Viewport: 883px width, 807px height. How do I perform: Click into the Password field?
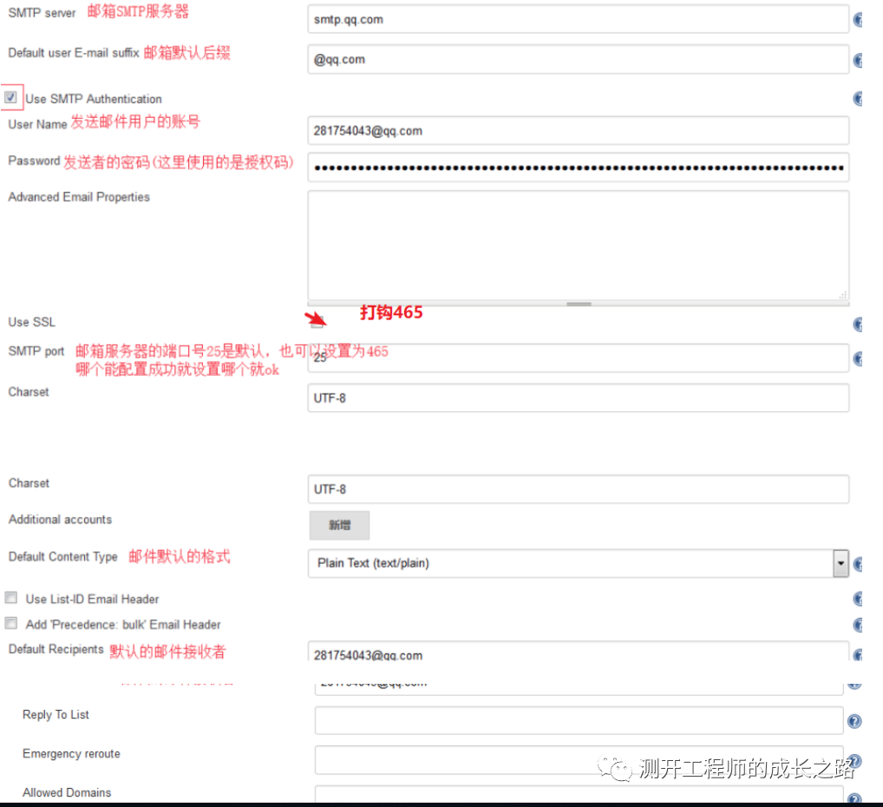(578, 167)
